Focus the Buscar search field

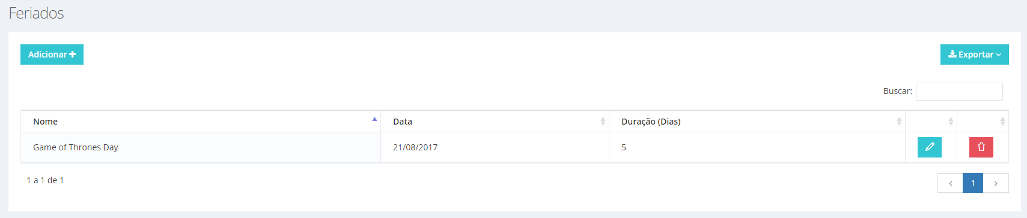click(x=959, y=92)
